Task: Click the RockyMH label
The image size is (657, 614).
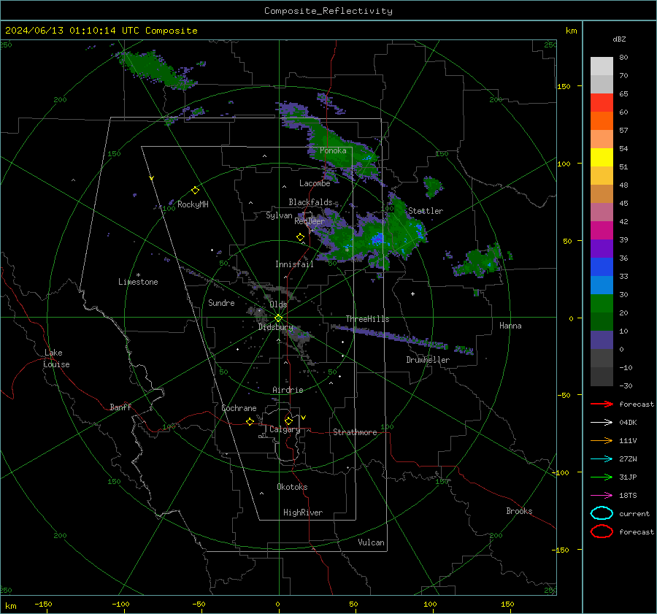Action: pyautogui.click(x=193, y=204)
